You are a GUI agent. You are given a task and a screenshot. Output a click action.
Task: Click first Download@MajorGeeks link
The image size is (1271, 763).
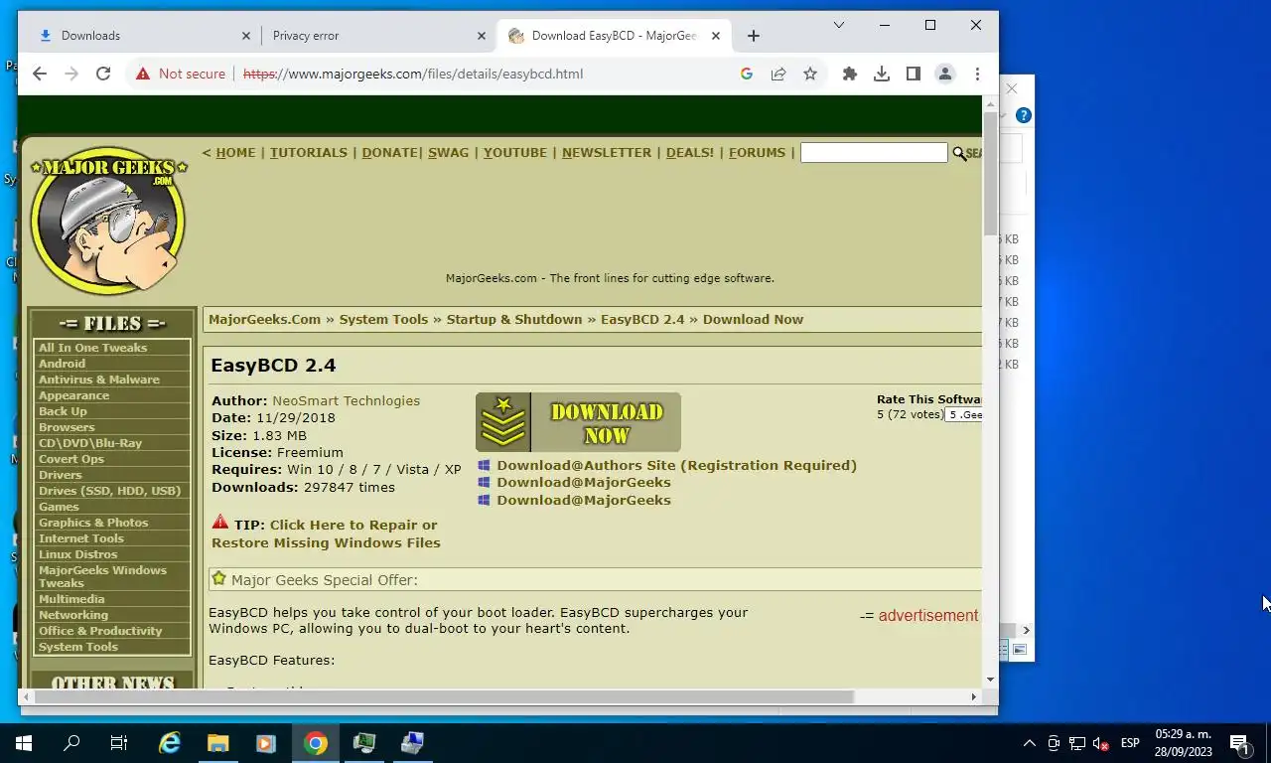click(x=584, y=483)
